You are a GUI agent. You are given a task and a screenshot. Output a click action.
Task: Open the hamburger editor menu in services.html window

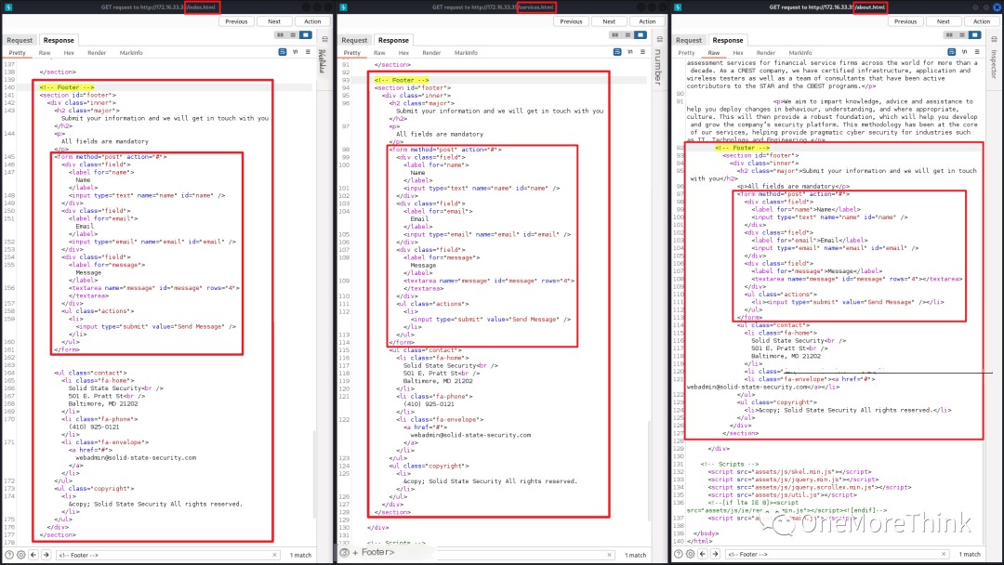(x=643, y=52)
